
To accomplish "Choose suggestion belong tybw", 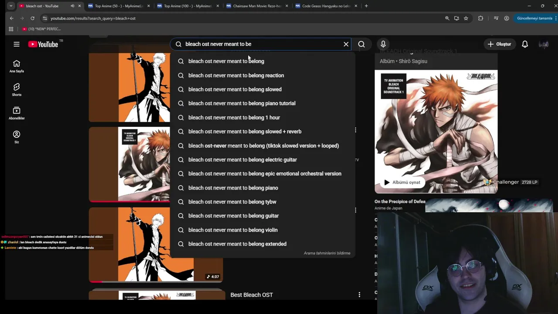I will [263, 201].
